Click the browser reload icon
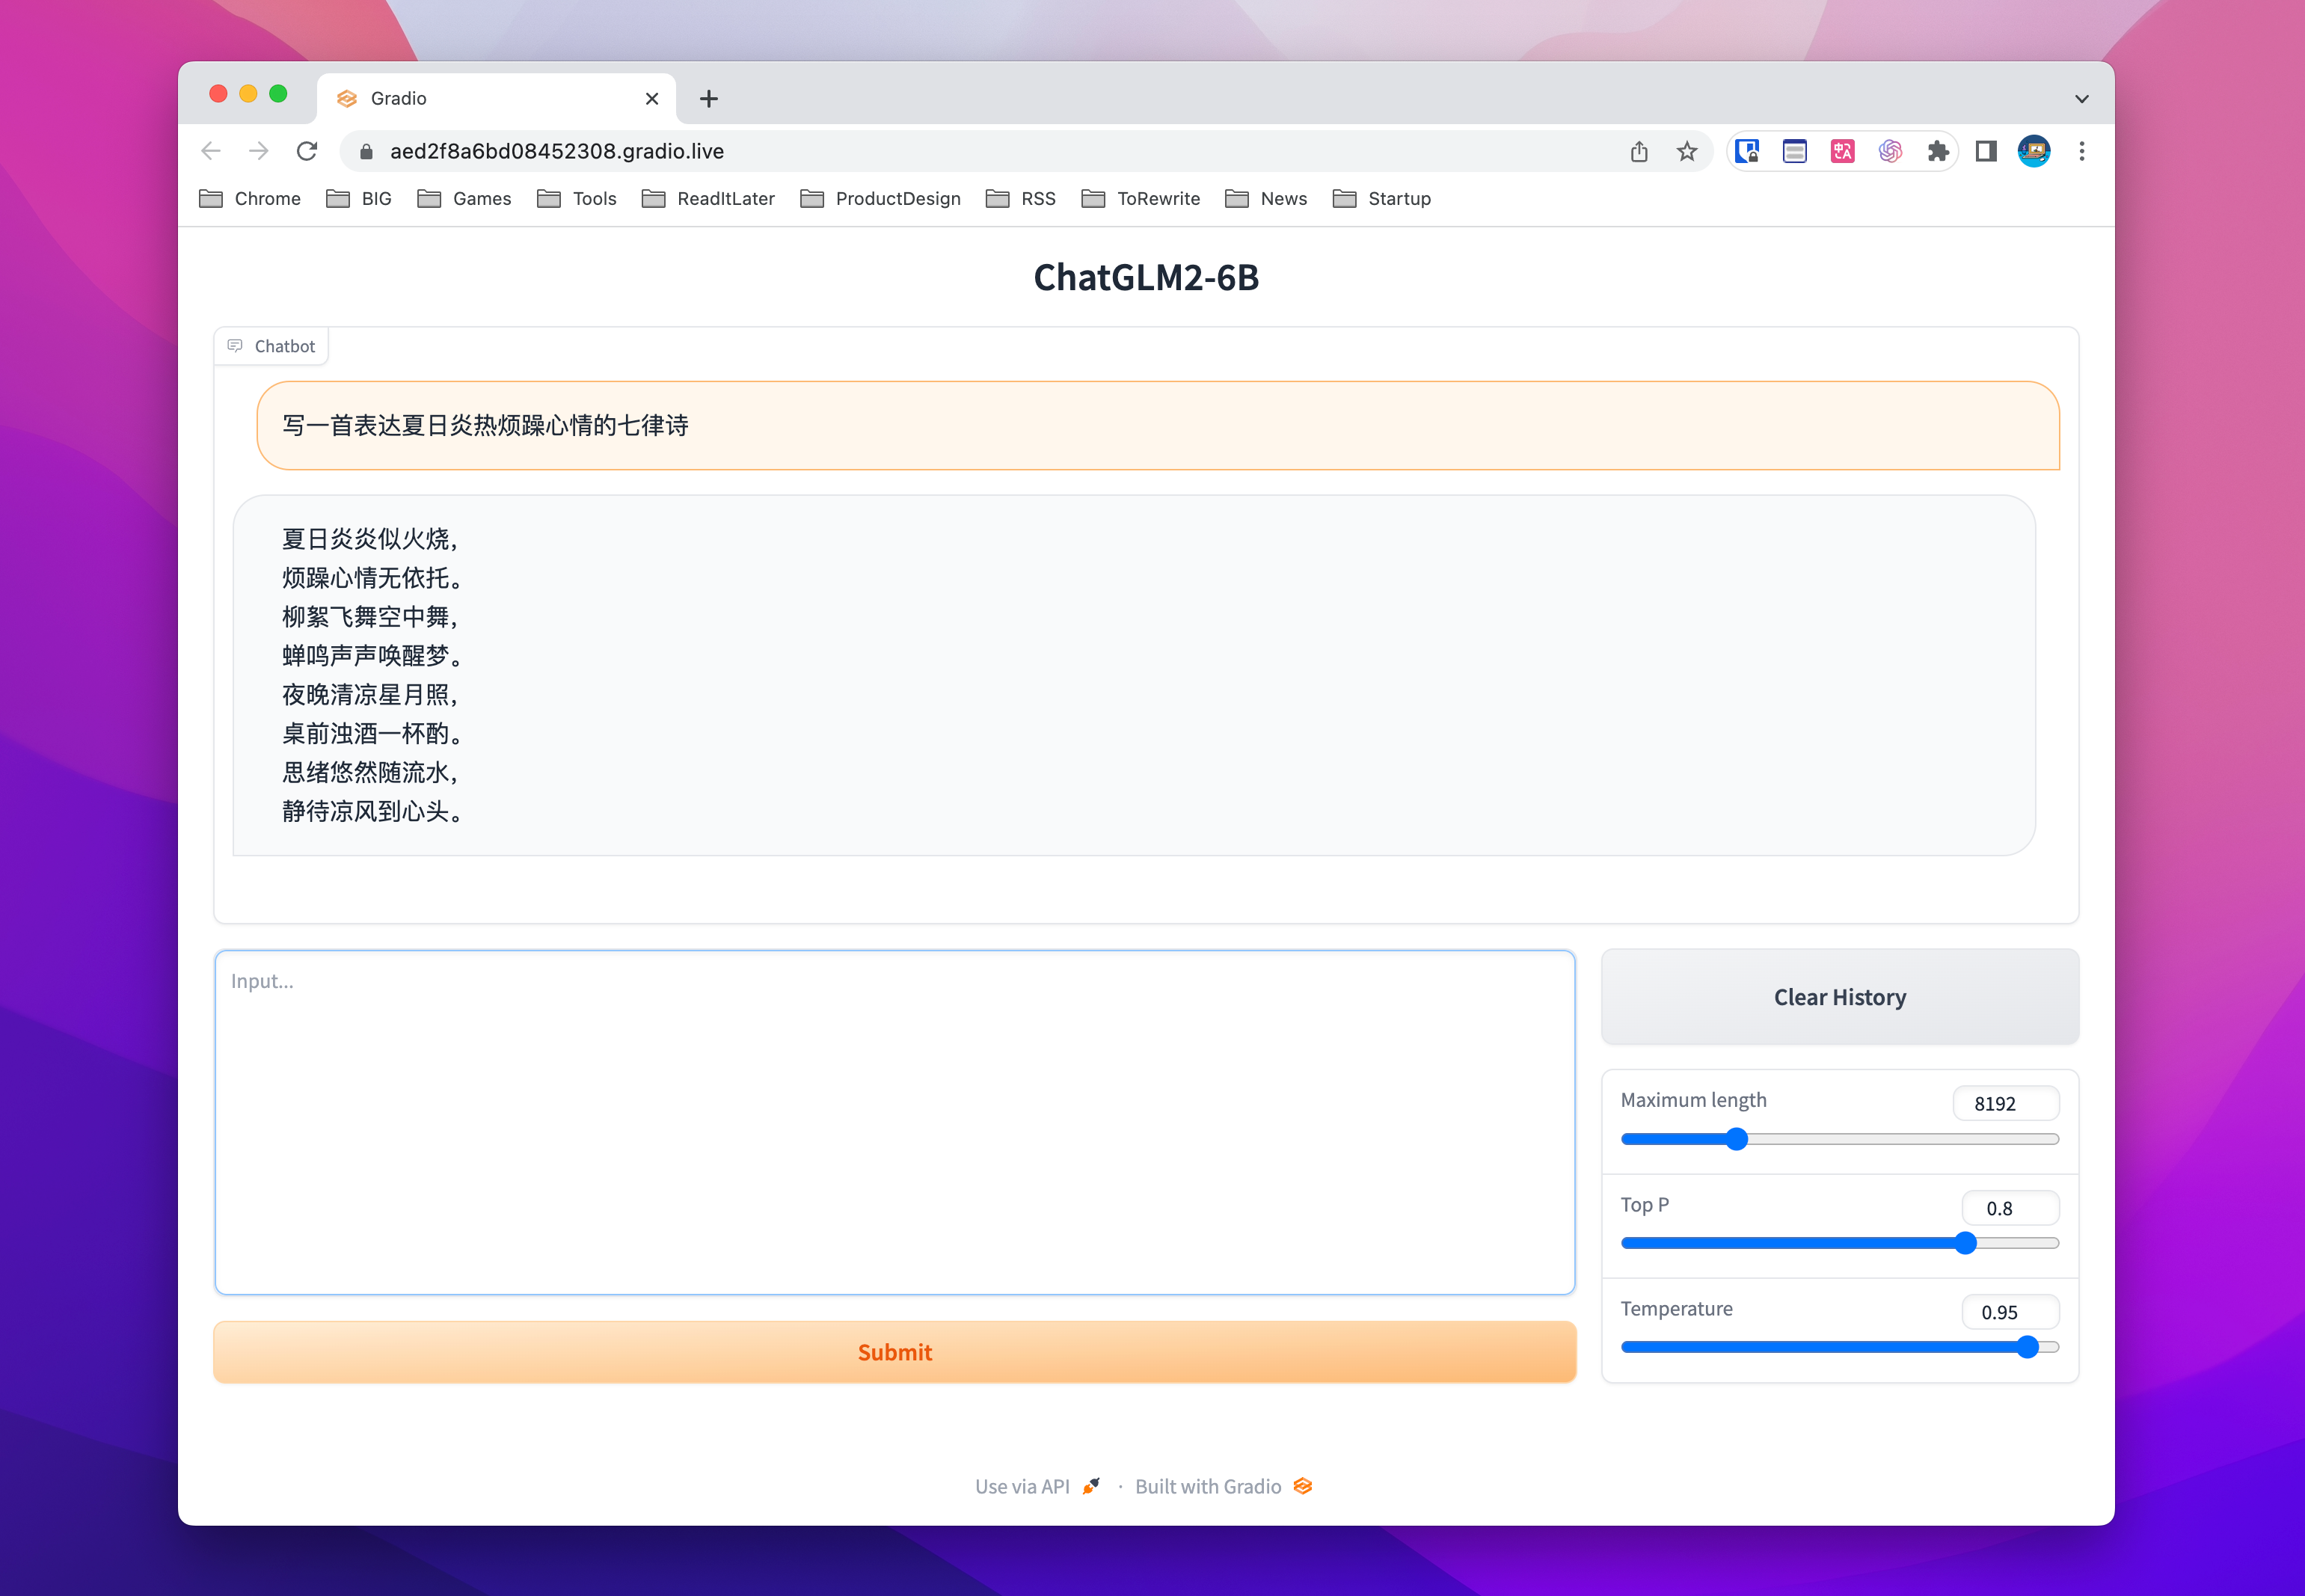The width and height of the screenshot is (2305, 1596). pyautogui.click(x=307, y=151)
